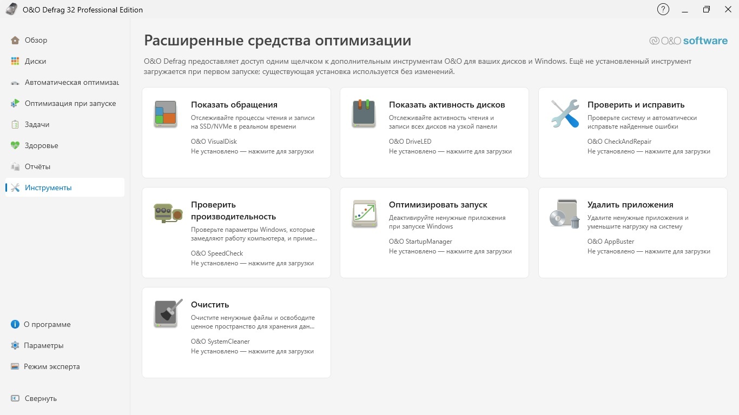Image resolution: width=739 pixels, height=415 pixels.
Task: Click the icon next to Отчёты
Action: (x=15, y=166)
